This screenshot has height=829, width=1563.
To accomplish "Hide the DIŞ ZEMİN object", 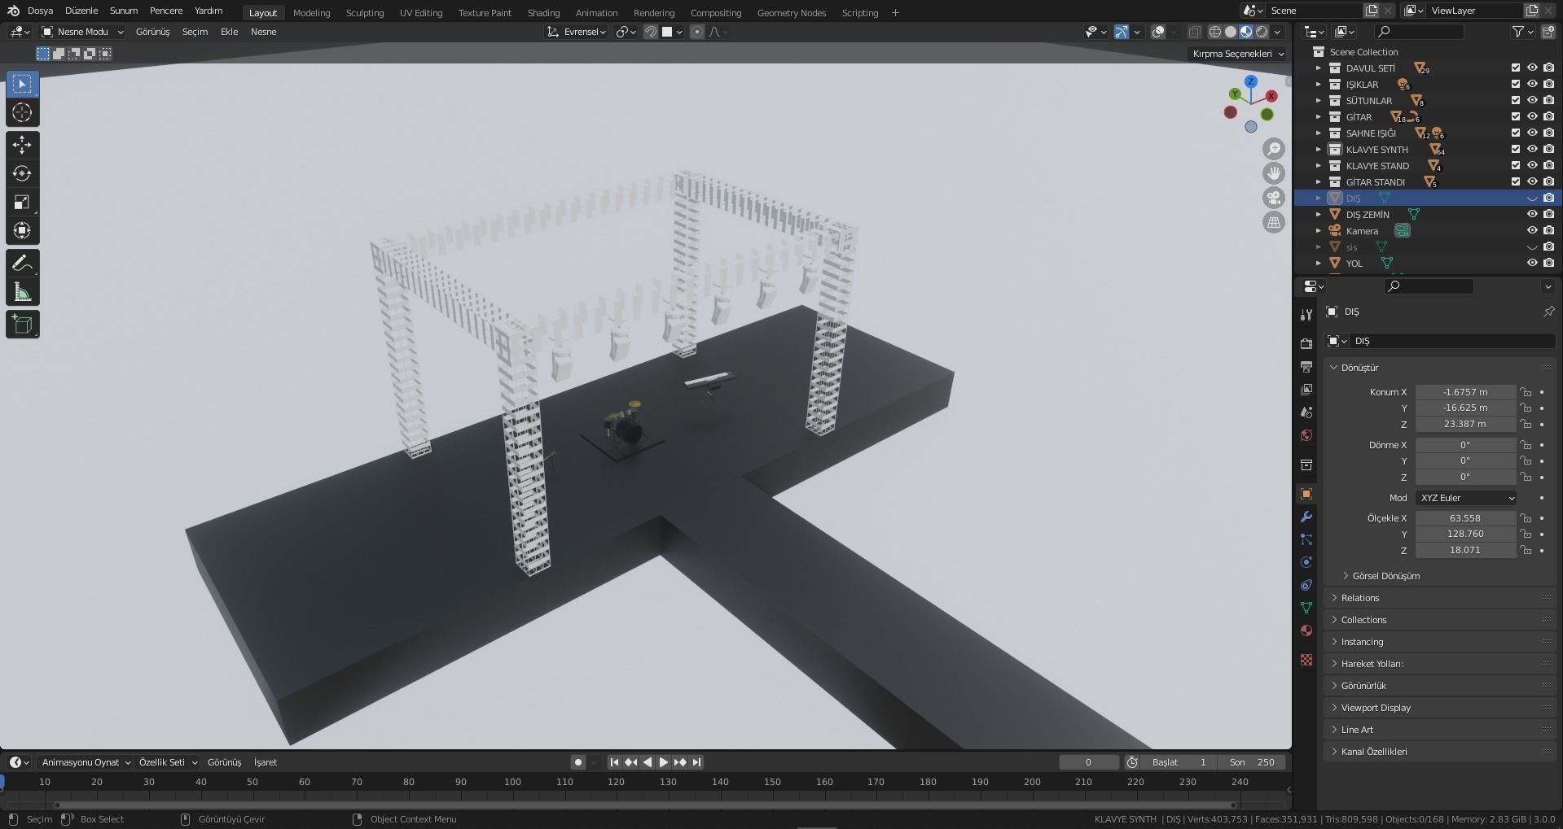I will pyautogui.click(x=1532, y=215).
